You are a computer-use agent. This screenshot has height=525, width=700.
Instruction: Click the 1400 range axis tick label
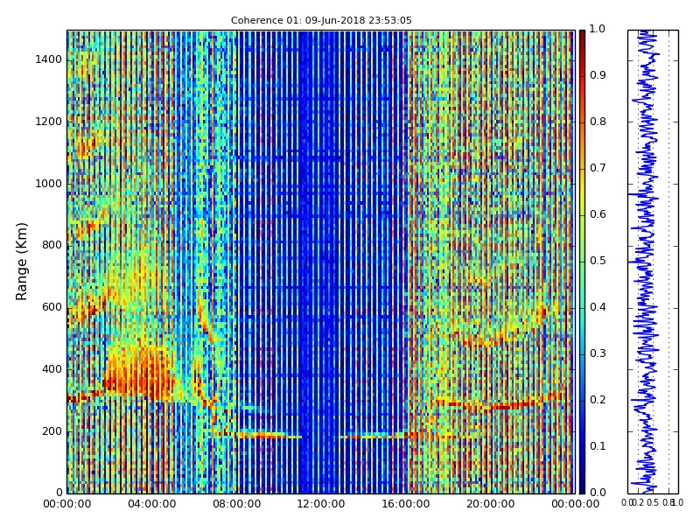pos(49,59)
